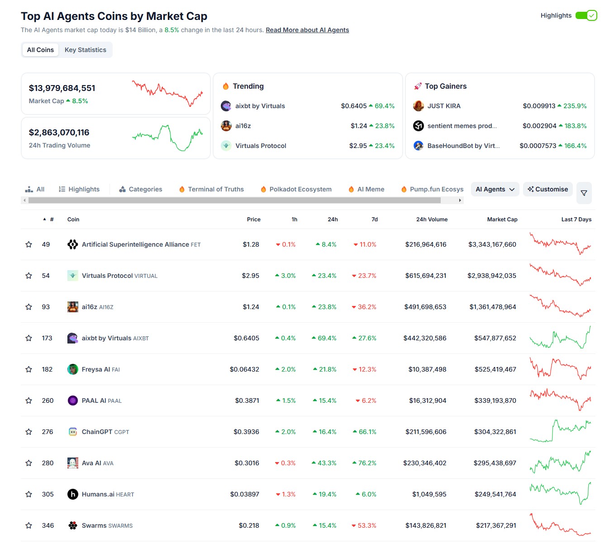614x544 pixels.
Task: Click the aixbt icon in Trending
Action: [x=226, y=106]
